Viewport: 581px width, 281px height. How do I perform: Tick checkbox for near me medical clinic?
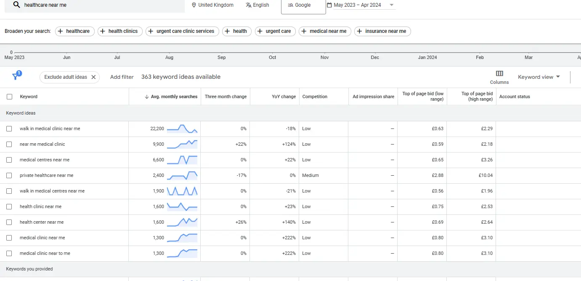coord(9,144)
